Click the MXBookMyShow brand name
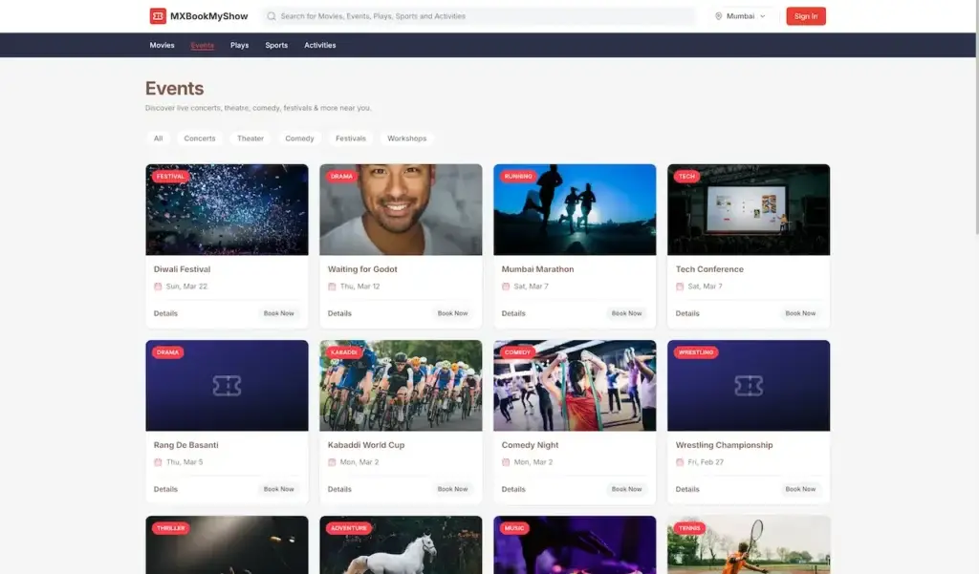Image resolution: width=979 pixels, height=574 pixels. pos(209,16)
